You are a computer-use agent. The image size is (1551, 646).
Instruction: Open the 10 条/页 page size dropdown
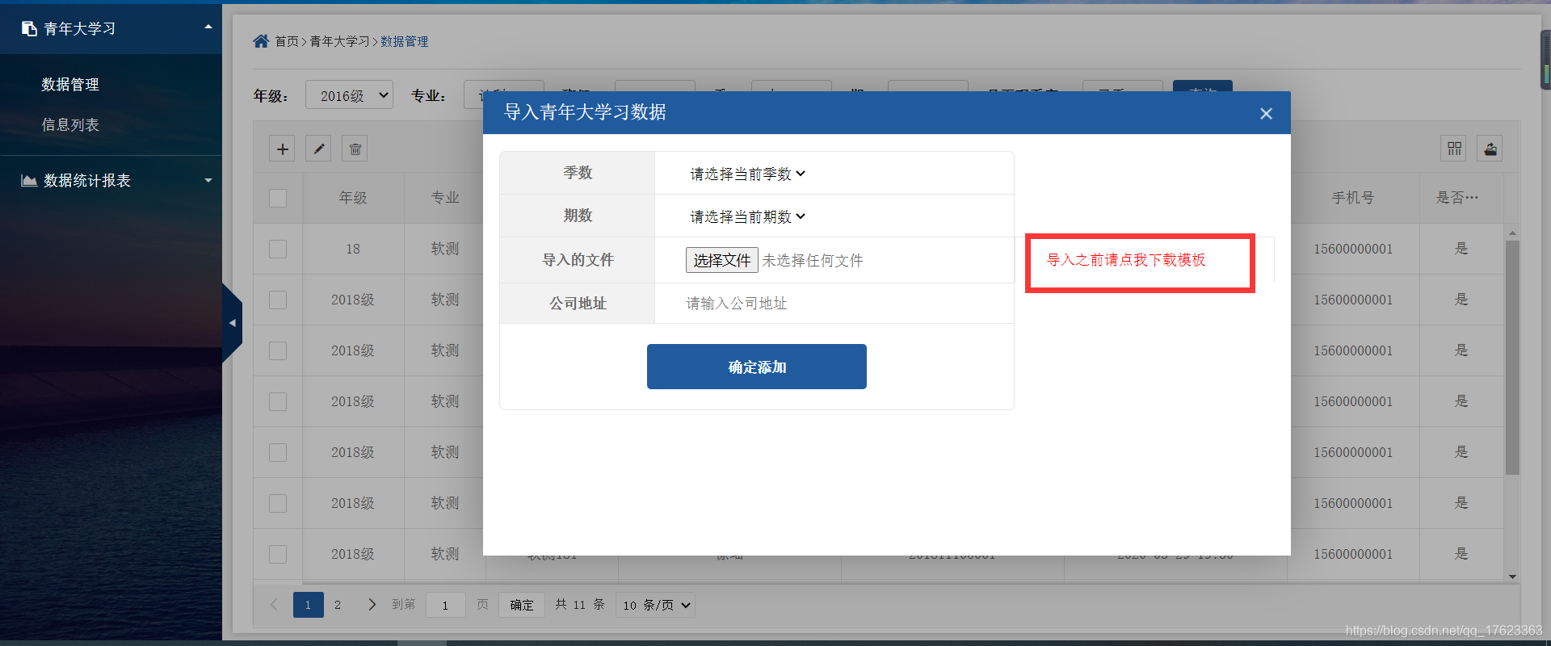655,605
